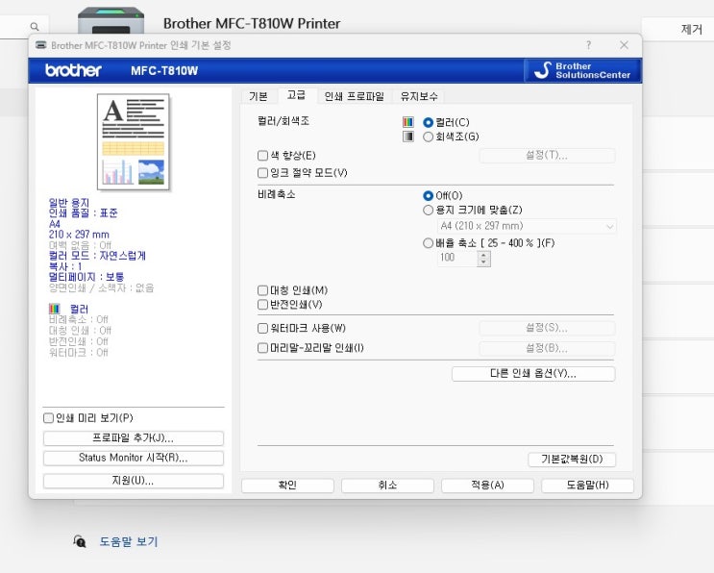This screenshot has height=573, width=714.
Task: Enable 반전인쇄(V) reverse print checkbox
Action: tap(262, 304)
